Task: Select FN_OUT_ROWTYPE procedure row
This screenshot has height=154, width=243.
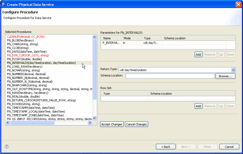Action: [x=49, y=89]
